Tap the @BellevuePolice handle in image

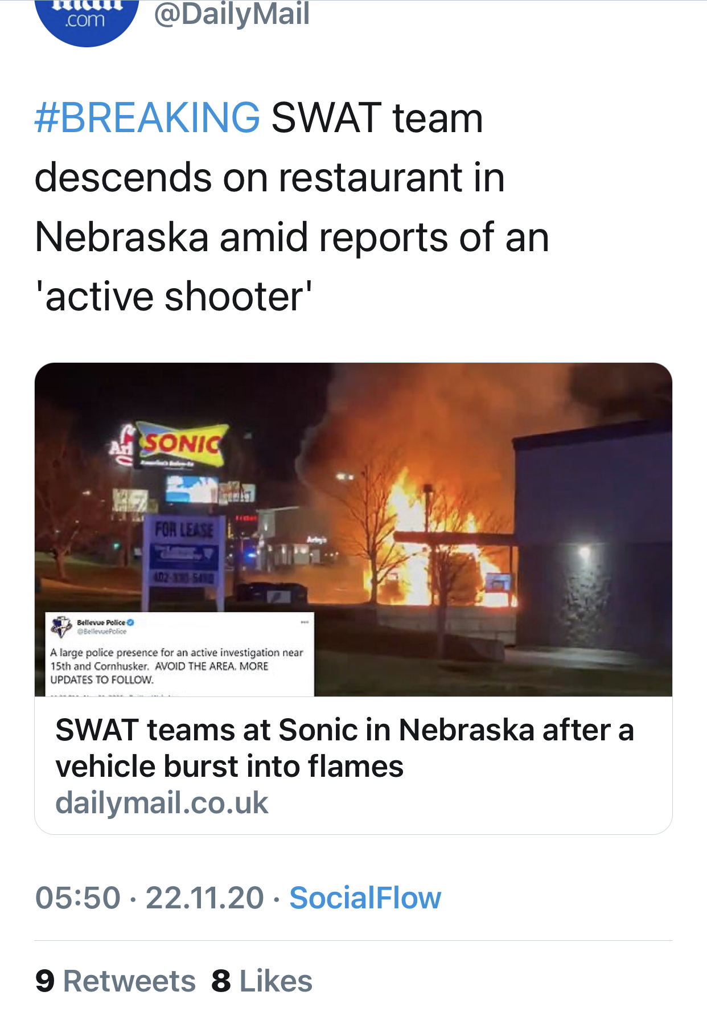102,632
